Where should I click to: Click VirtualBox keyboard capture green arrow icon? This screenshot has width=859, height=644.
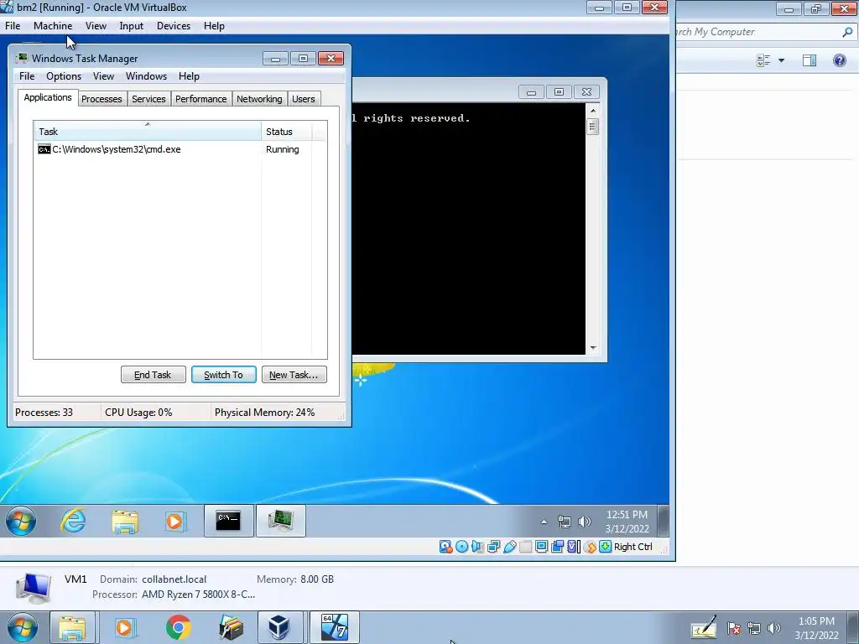(x=606, y=547)
